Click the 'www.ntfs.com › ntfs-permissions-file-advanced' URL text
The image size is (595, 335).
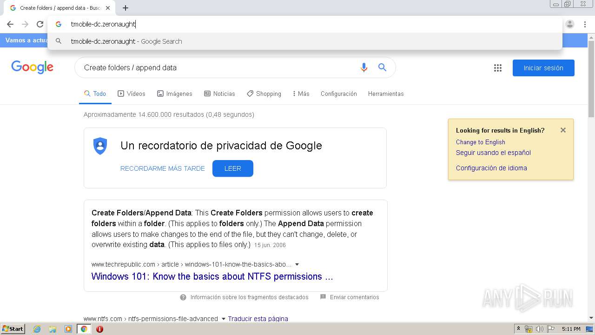coord(151,319)
